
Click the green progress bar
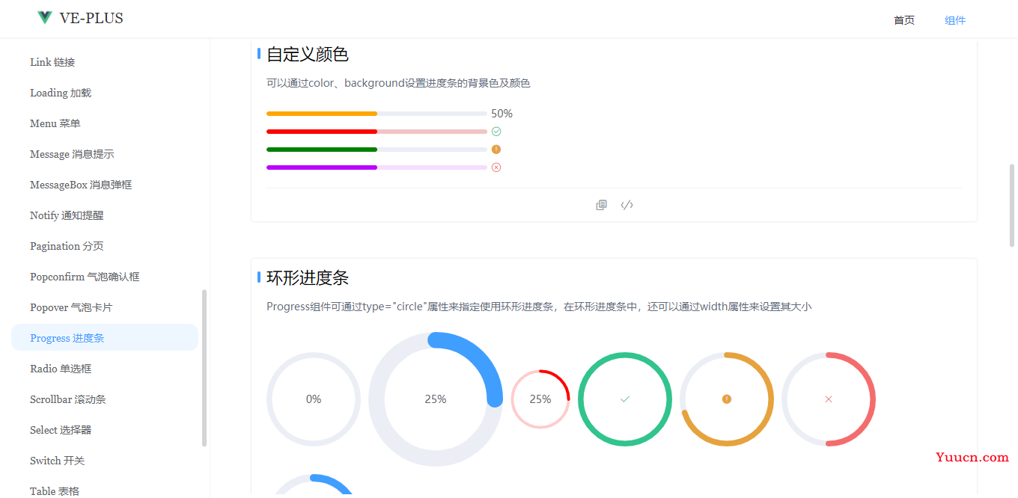click(x=377, y=150)
